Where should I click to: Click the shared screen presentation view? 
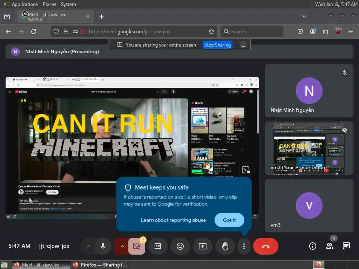click(x=132, y=148)
